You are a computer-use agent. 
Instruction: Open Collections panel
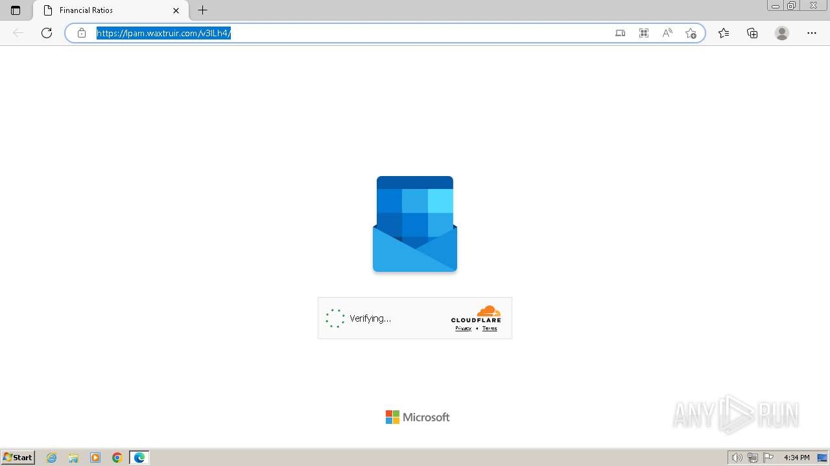[x=752, y=33]
